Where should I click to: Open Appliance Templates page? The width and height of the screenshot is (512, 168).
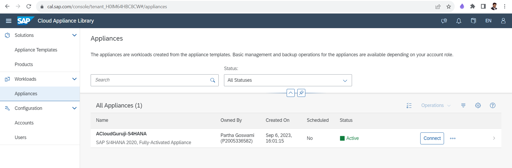pos(36,50)
